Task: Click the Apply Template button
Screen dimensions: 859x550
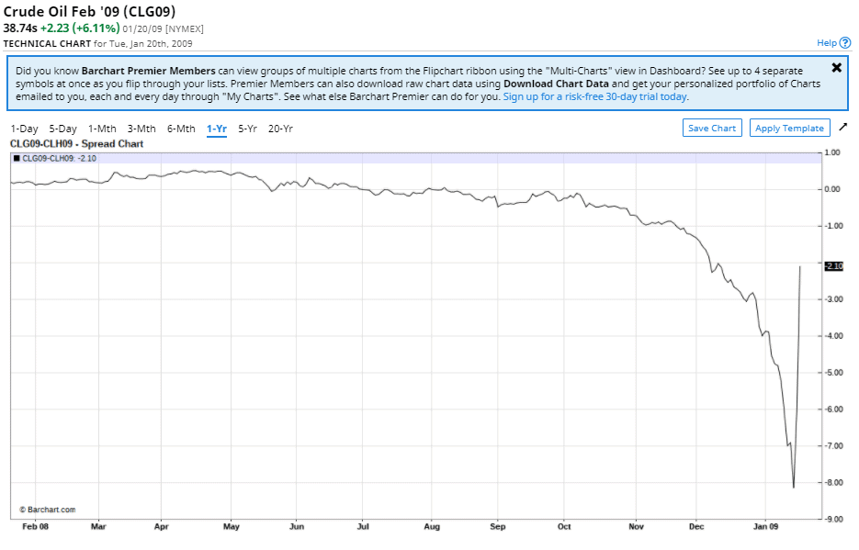Action: tap(789, 128)
